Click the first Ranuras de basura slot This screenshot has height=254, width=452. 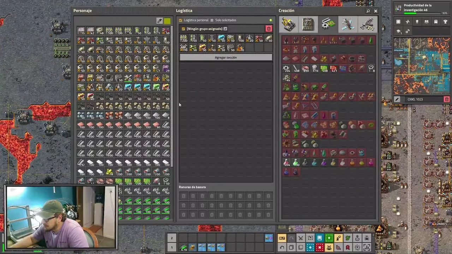[x=184, y=196]
